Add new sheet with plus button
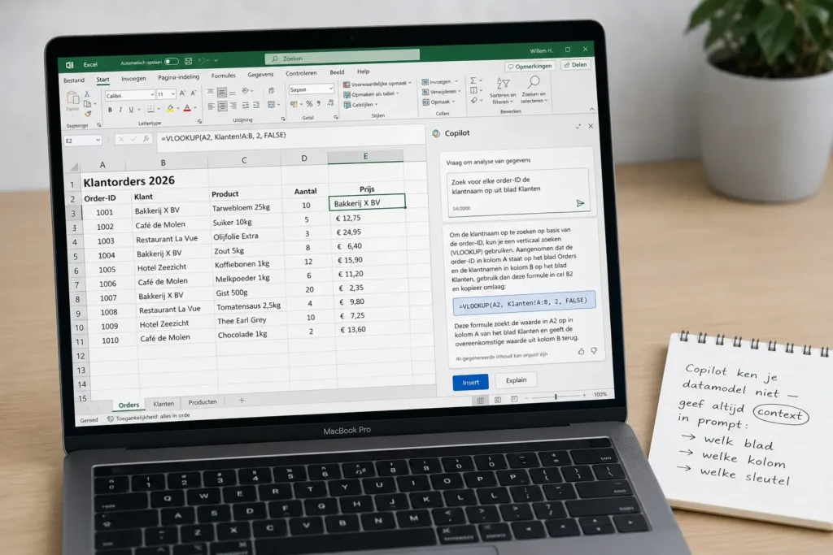 242,400
